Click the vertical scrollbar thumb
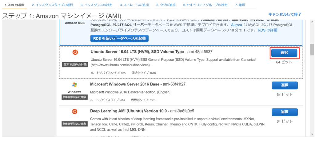The height and width of the screenshot is (141, 315). (312, 49)
